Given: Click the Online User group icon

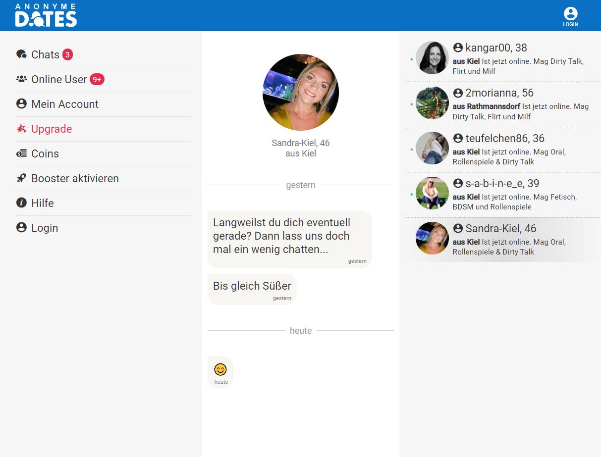Looking at the screenshot, I should coord(21,79).
